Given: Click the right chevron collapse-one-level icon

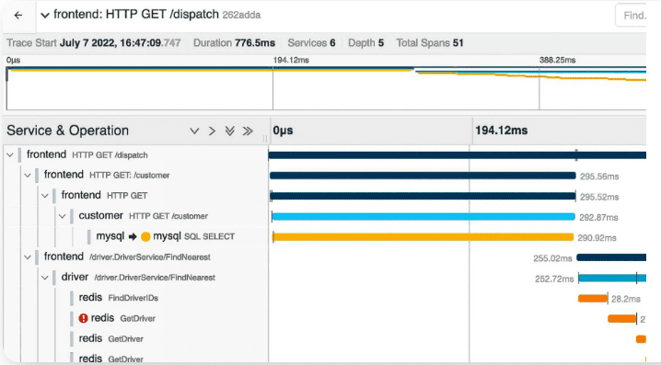Looking at the screenshot, I should (x=212, y=131).
